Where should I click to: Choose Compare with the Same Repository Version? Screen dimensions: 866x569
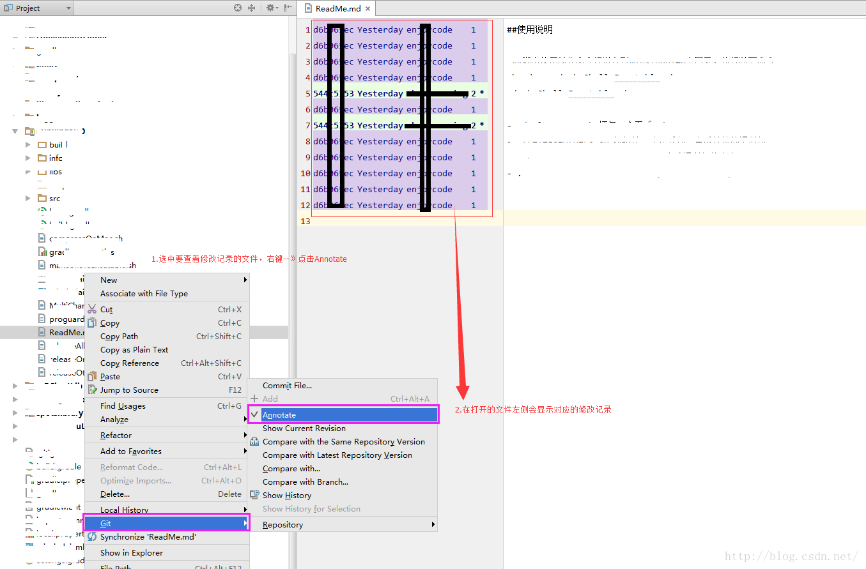coord(343,441)
